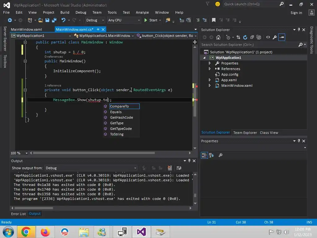
Task: Click the Save All toolbar icon
Action: [x=54, y=20]
